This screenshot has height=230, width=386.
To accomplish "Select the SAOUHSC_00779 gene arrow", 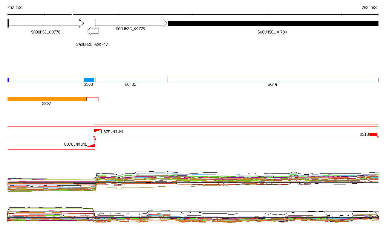I will pyautogui.click(x=131, y=23).
